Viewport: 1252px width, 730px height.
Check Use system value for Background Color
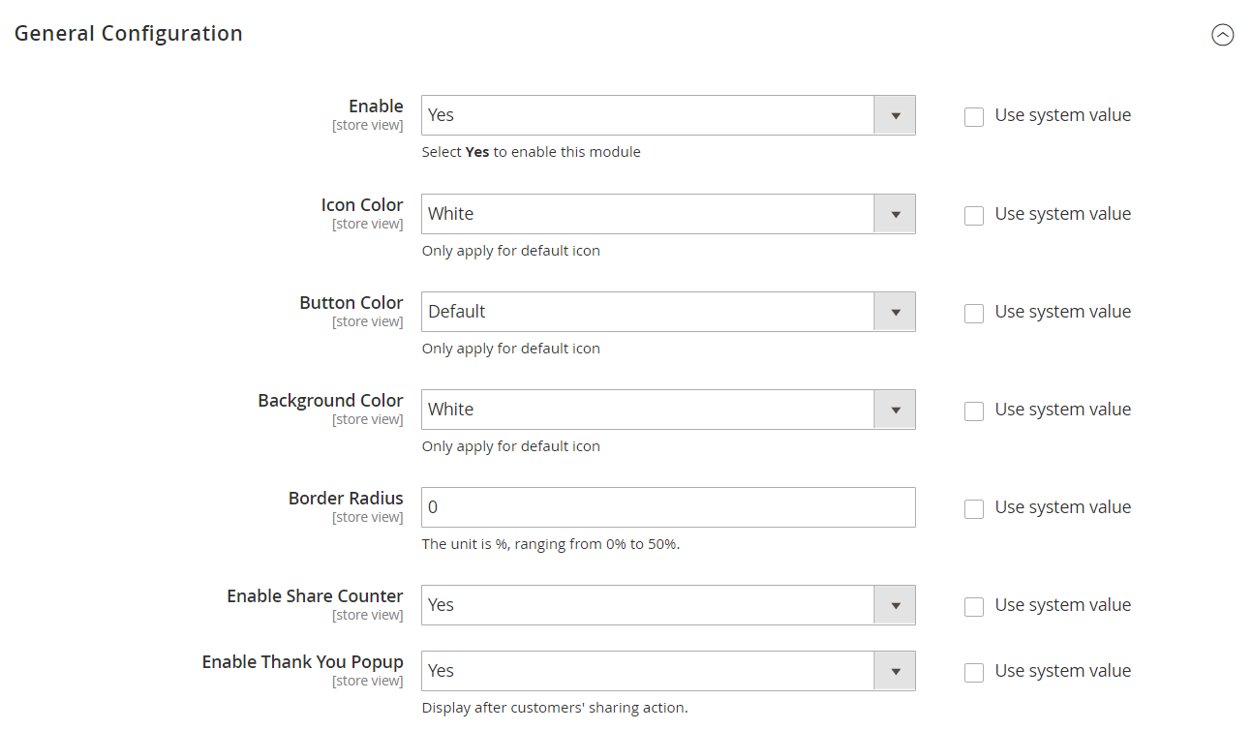pyautogui.click(x=974, y=411)
